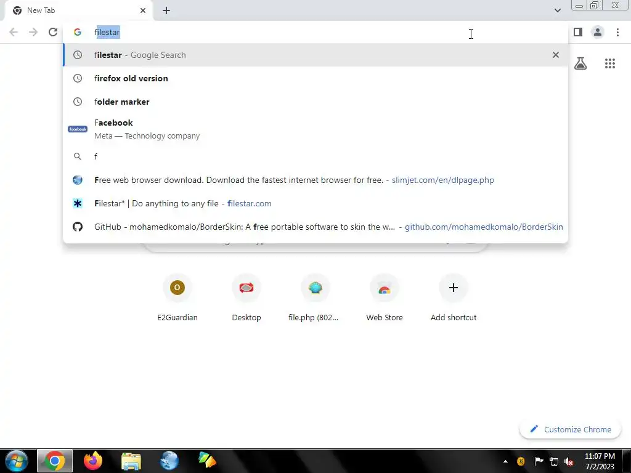The image size is (631, 473).
Task: Open the Web Store shortcut
Action: coord(385,297)
